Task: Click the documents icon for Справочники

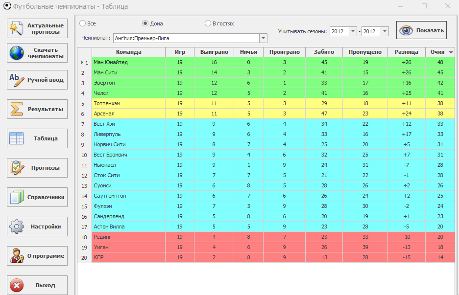Action: point(17,197)
